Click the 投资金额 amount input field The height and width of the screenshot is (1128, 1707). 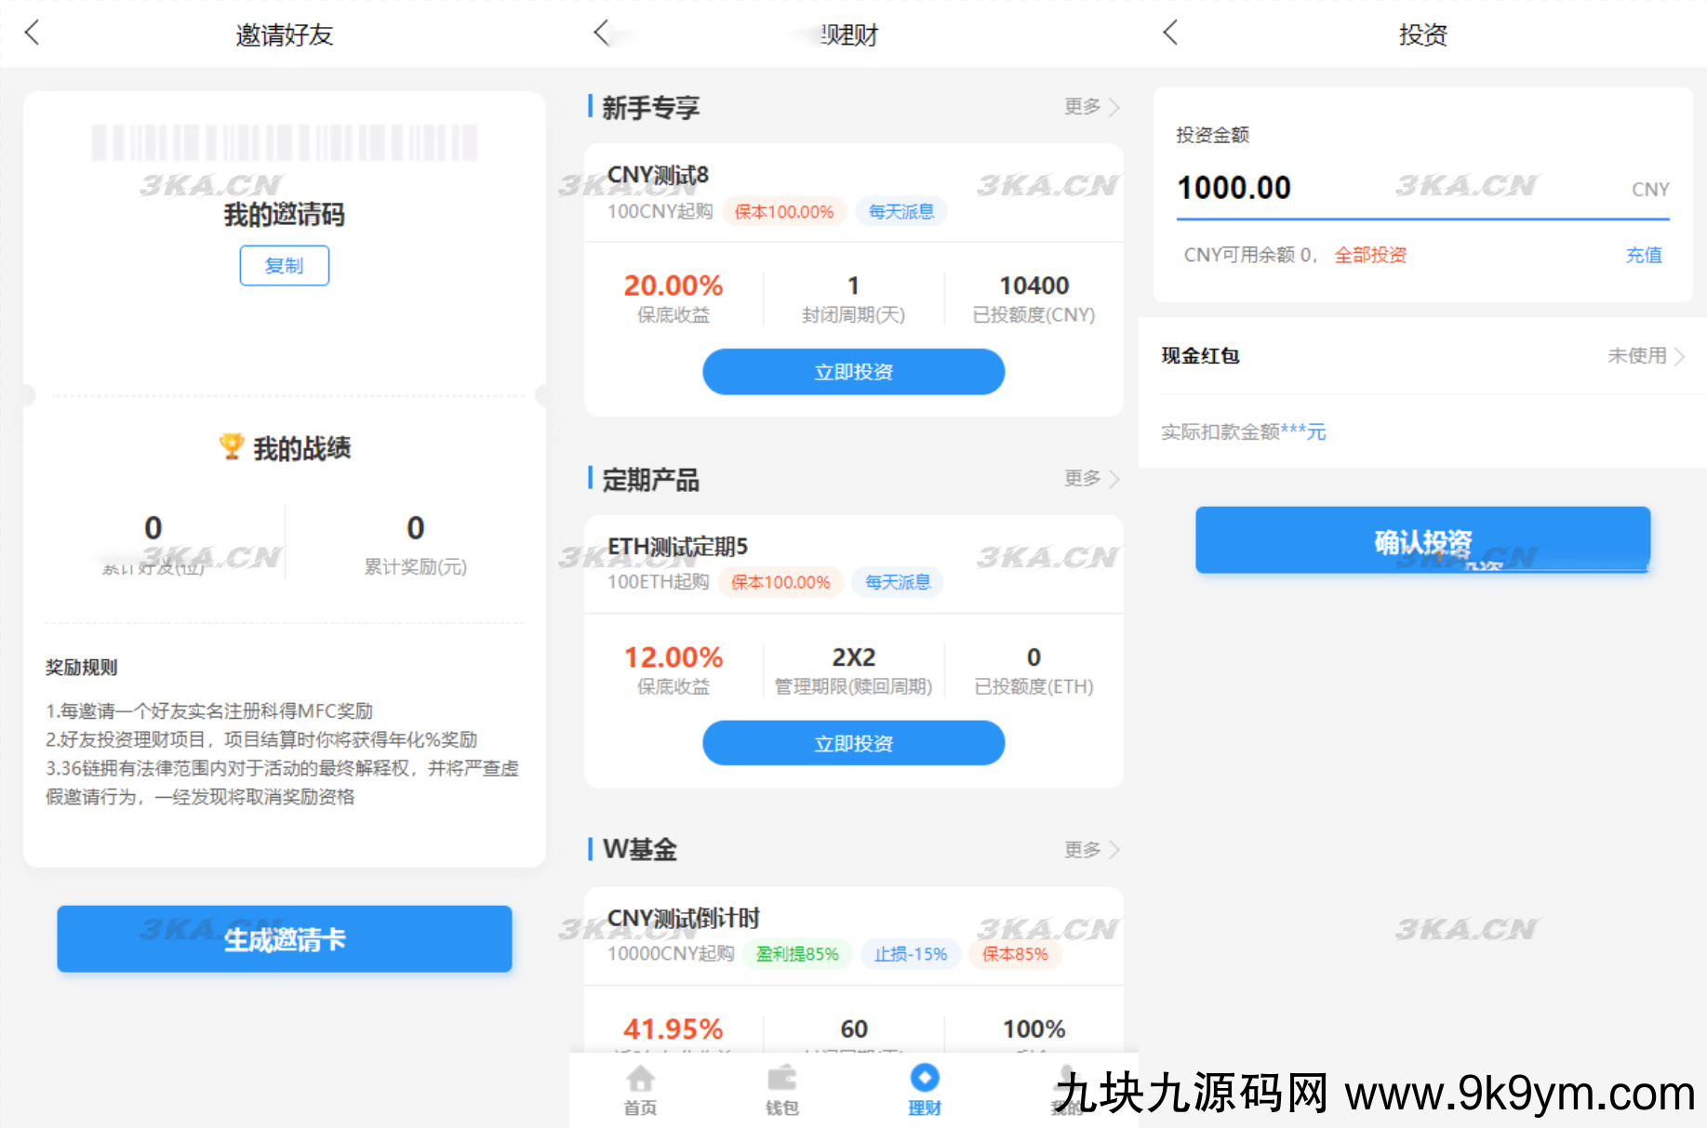1349,189
